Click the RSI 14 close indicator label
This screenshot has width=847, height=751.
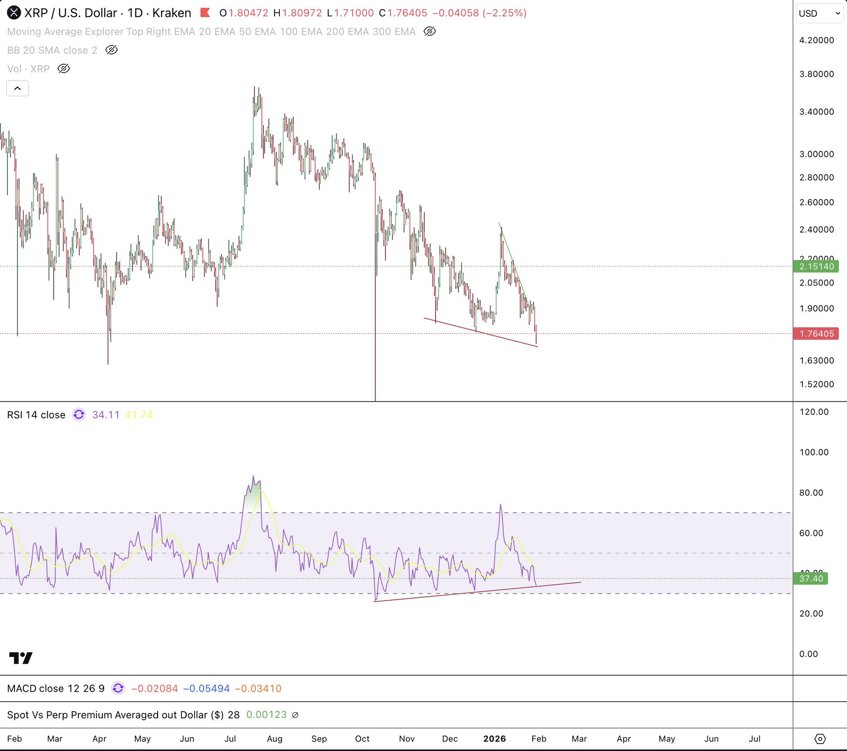(x=36, y=415)
